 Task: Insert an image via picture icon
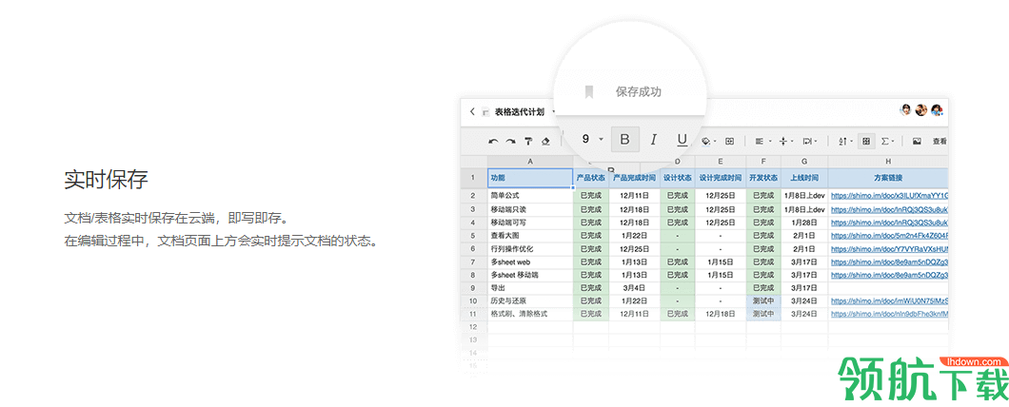tap(917, 141)
